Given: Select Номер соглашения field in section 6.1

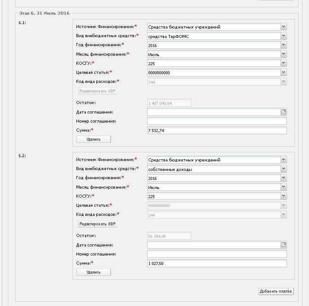Looking at the screenshot, I should tap(217, 121).
